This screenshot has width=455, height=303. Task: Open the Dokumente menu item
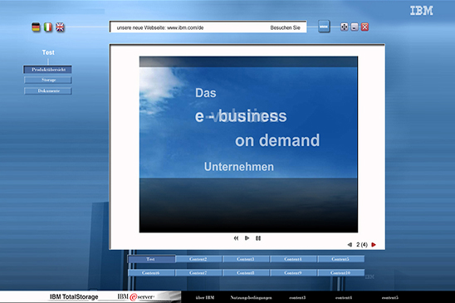tap(48, 90)
